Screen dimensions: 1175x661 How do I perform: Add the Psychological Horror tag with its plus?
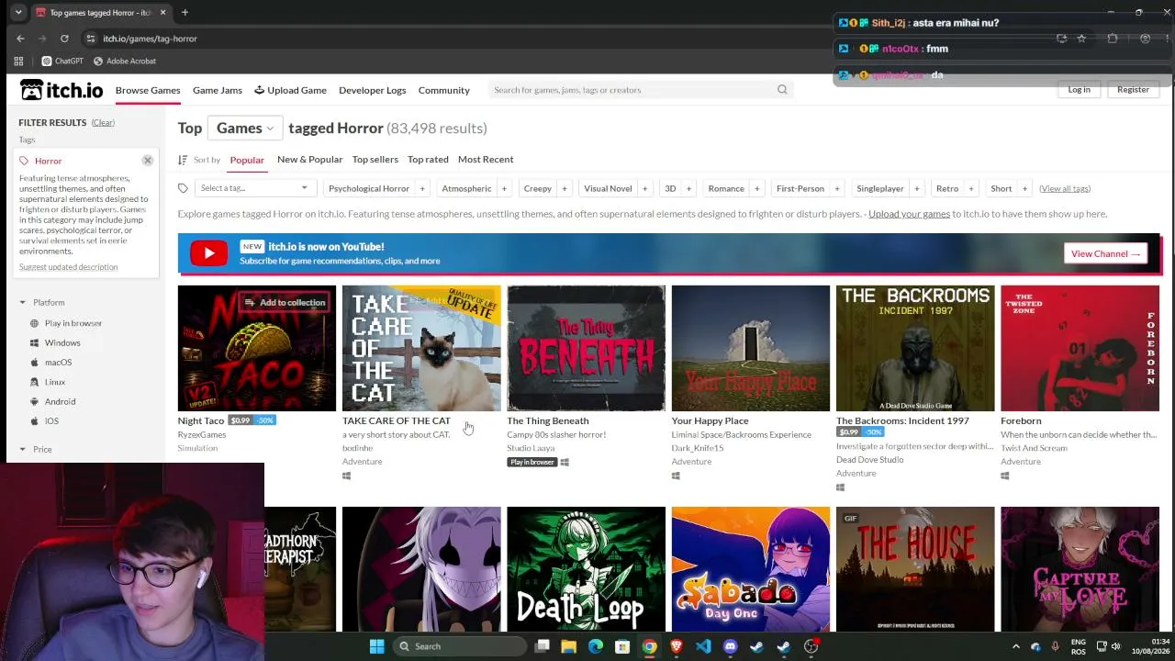point(422,188)
